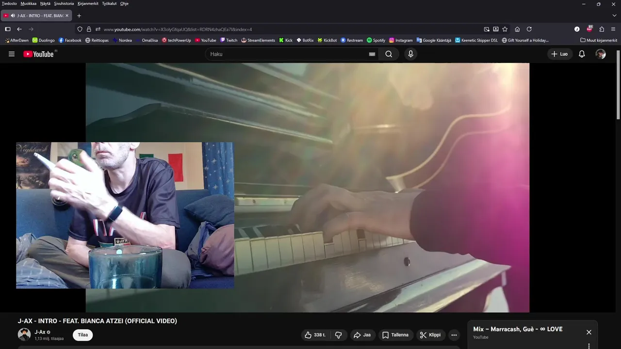The height and width of the screenshot is (349, 621).
Task: Share the video with Jaa button
Action: (x=362, y=335)
